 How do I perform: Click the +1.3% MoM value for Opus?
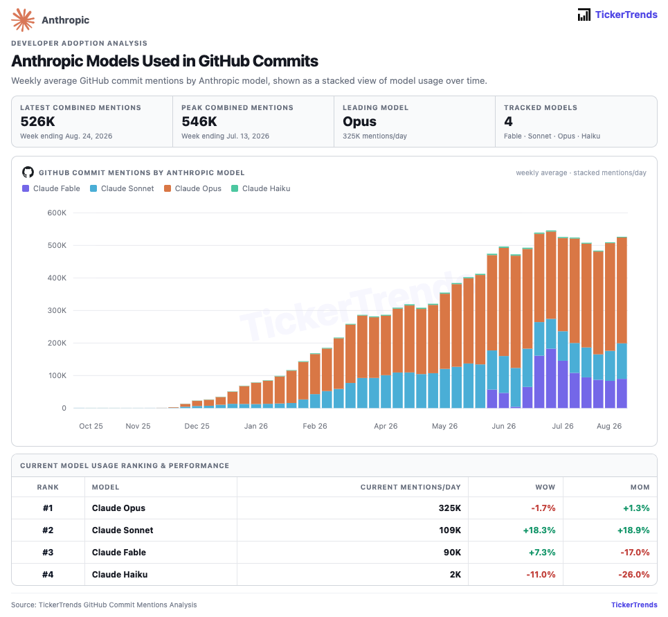[x=636, y=508]
